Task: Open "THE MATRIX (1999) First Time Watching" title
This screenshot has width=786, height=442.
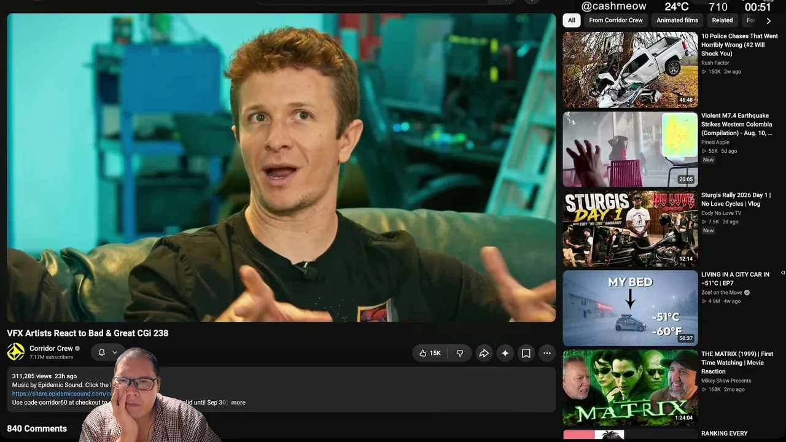Action: point(737,362)
